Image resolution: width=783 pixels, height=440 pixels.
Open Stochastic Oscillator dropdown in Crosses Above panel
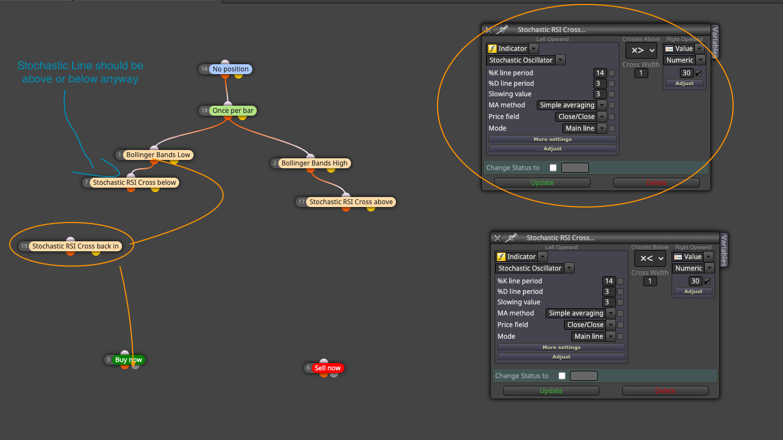click(x=560, y=60)
